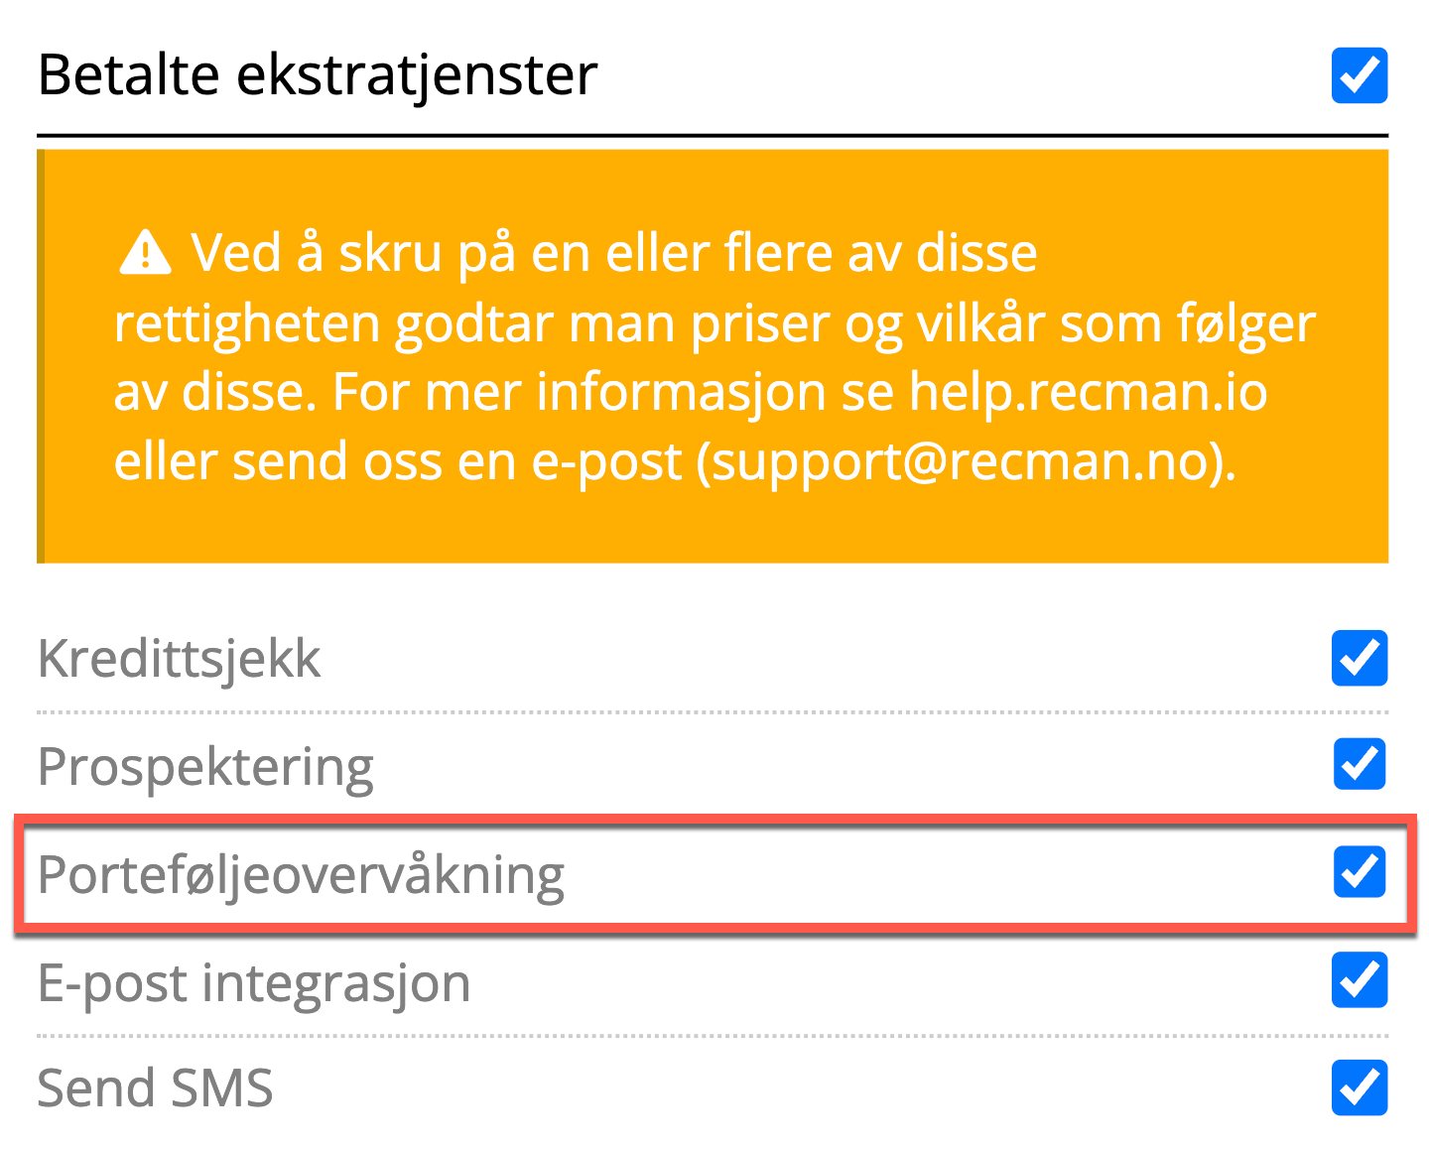Screen dimensions: 1429x1149
Task: Click the word "informasjon" in the warning
Action: (681, 392)
